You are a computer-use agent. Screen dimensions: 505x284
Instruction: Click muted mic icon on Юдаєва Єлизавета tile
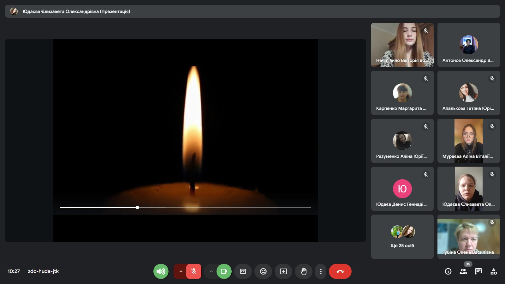492,175
